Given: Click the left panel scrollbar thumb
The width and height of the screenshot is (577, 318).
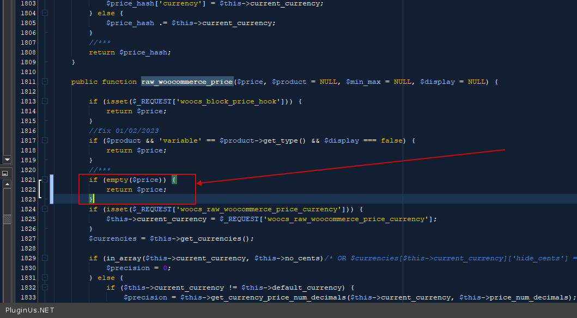Looking at the screenshot, I should click(x=7, y=219).
